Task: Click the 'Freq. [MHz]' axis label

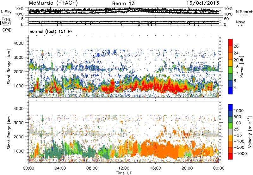Action: click(6, 21)
